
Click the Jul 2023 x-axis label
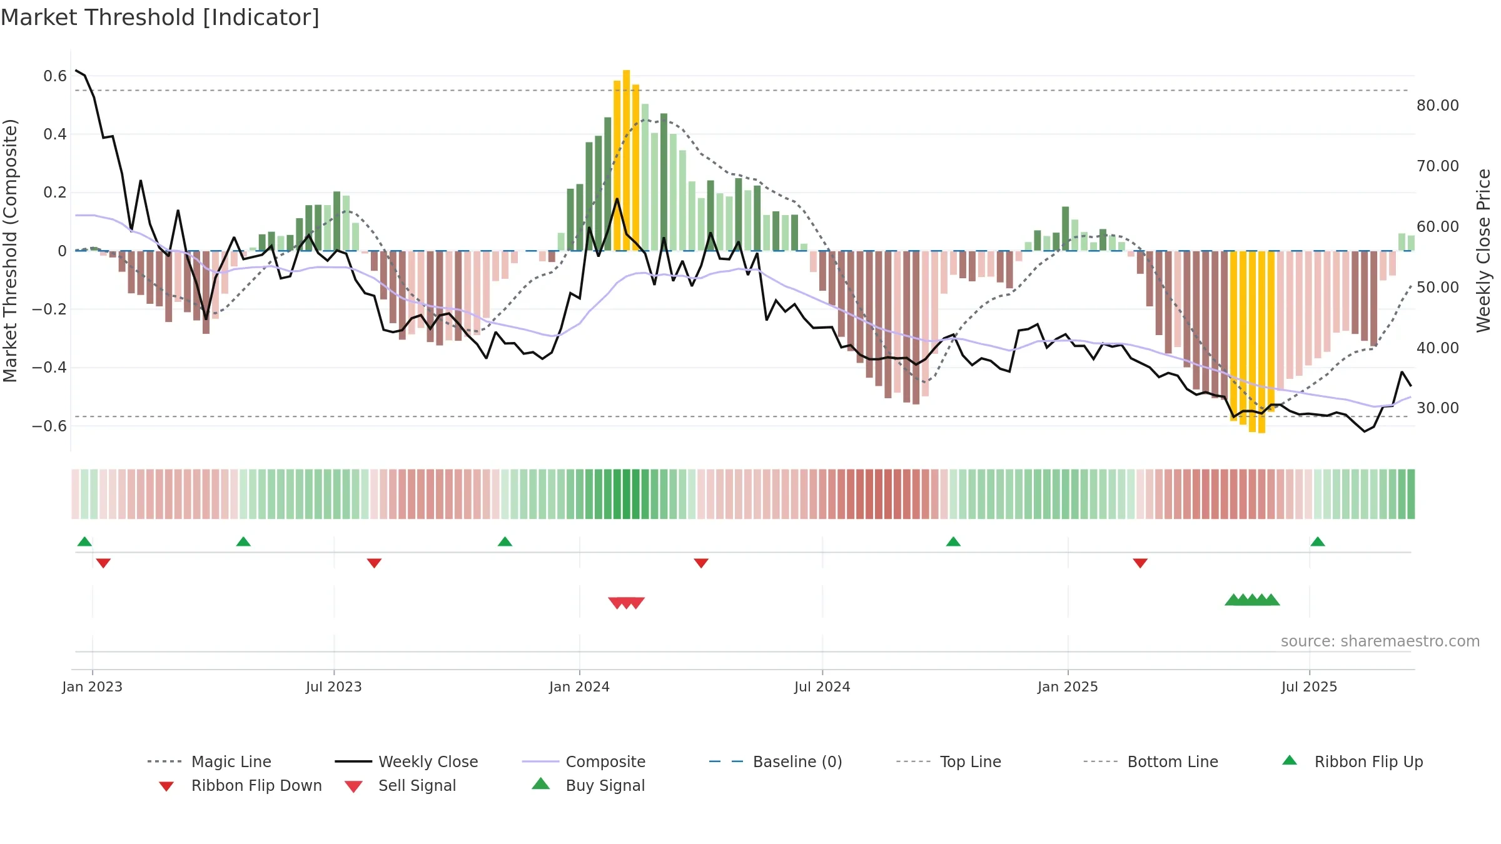pos(334,686)
